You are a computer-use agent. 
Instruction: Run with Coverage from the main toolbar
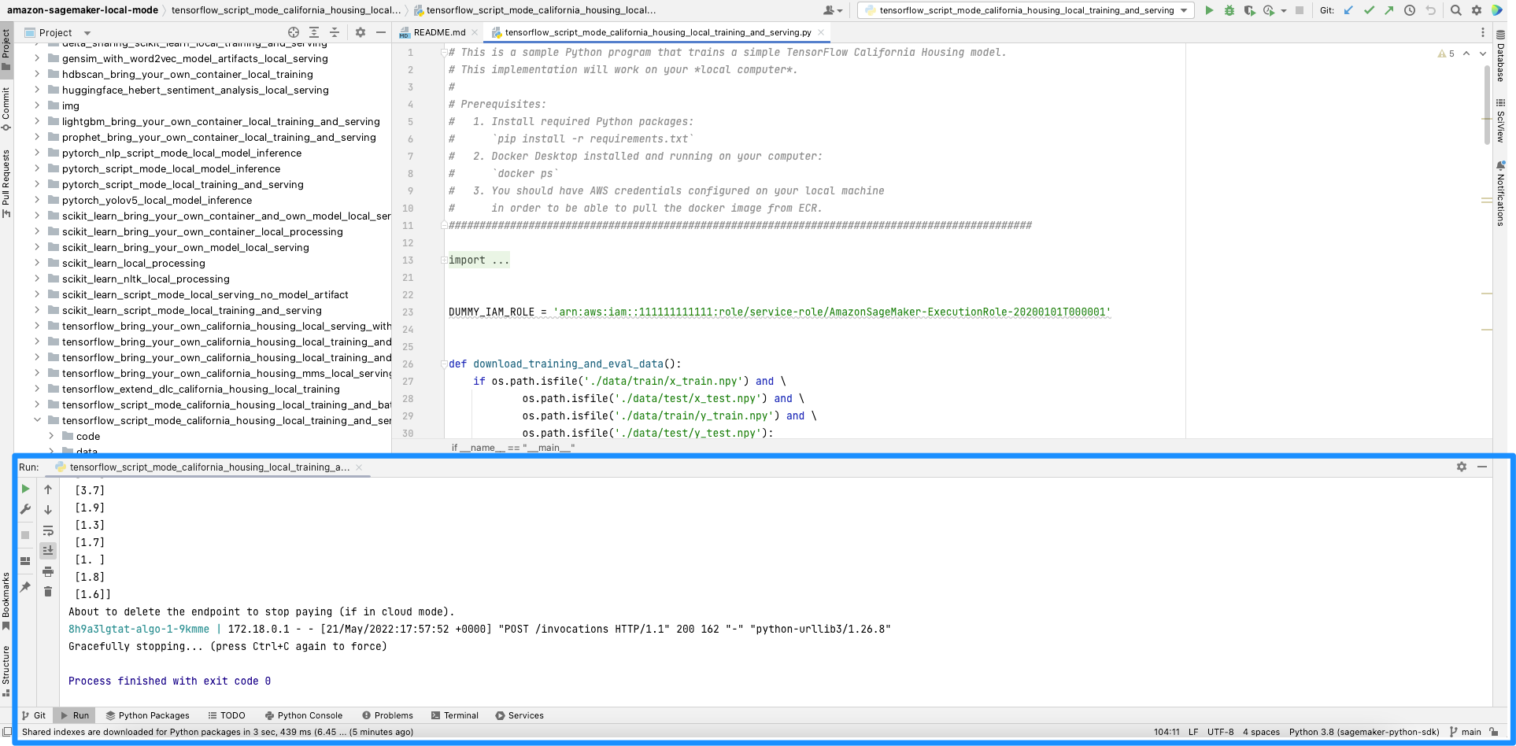(1249, 10)
